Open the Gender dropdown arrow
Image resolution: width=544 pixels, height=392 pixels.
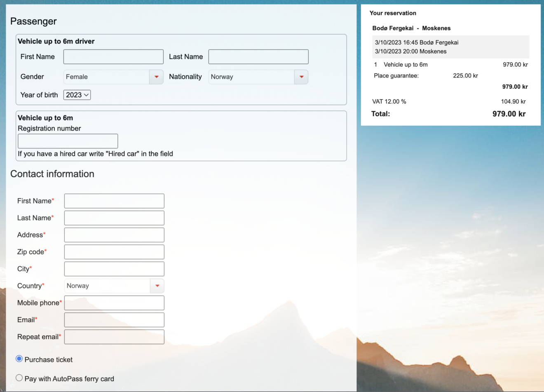156,77
